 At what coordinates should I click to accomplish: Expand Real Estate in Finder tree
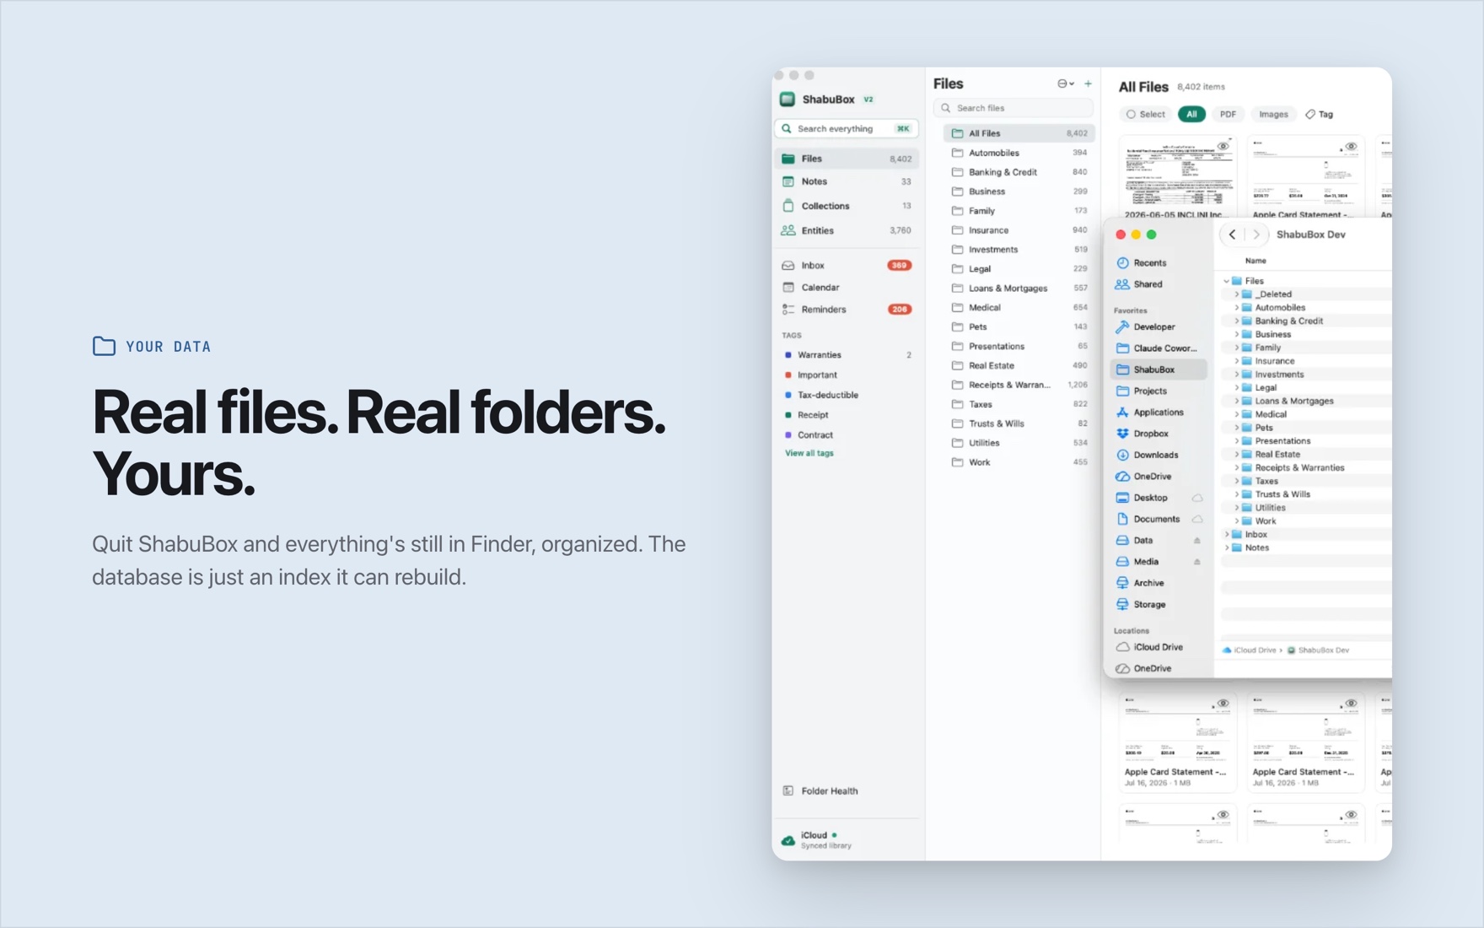pos(1236,455)
